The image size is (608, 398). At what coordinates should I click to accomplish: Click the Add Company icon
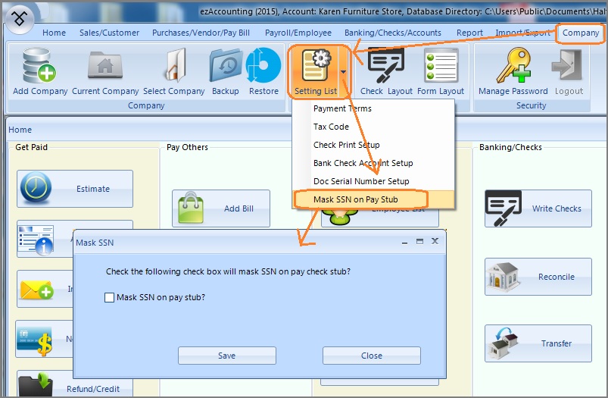coord(40,66)
